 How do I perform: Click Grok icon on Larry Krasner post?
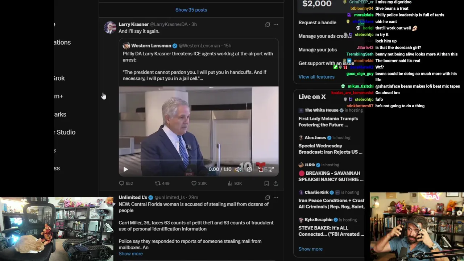tap(268, 25)
